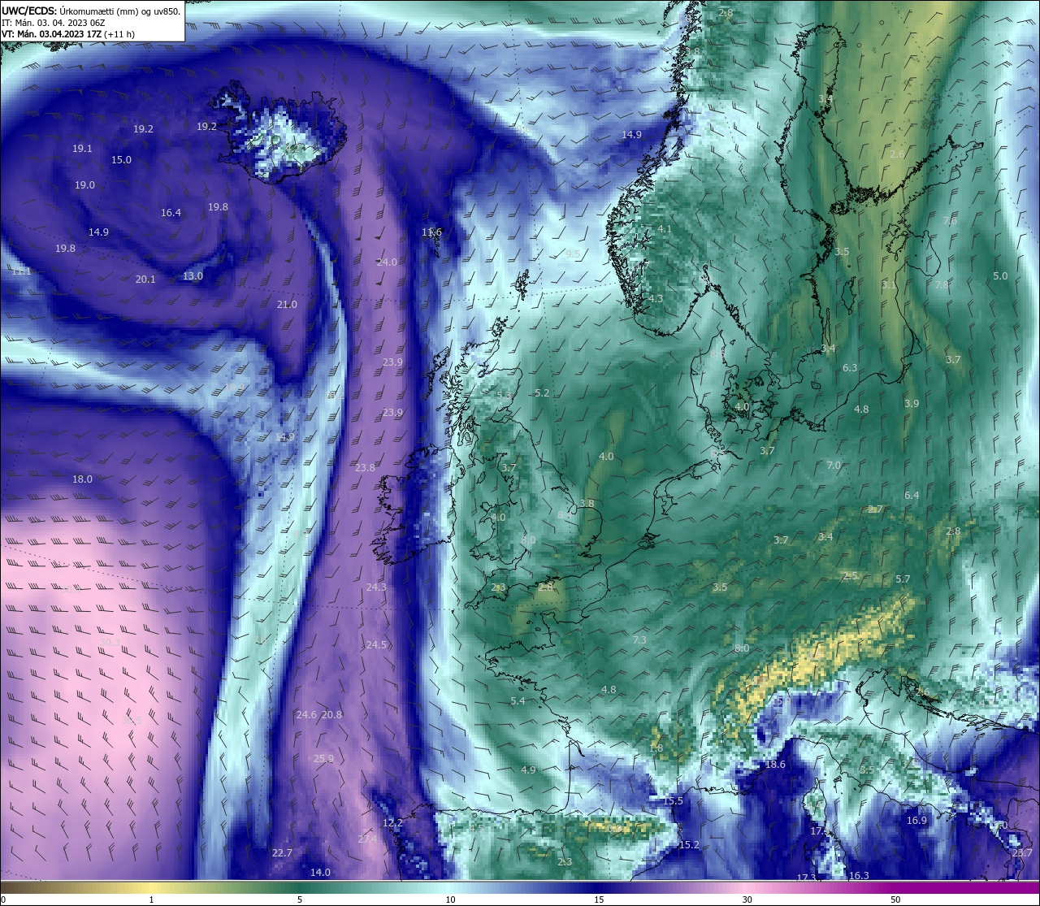Click the 24.3 value on the map
This screenshot has height=906, width=1040.
(376, 587)
